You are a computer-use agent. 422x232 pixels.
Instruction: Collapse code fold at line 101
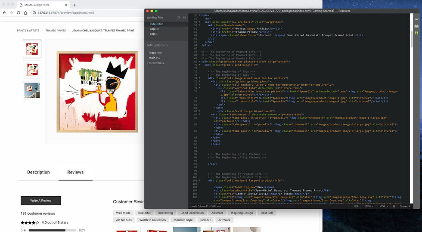(x=199, y=181)
